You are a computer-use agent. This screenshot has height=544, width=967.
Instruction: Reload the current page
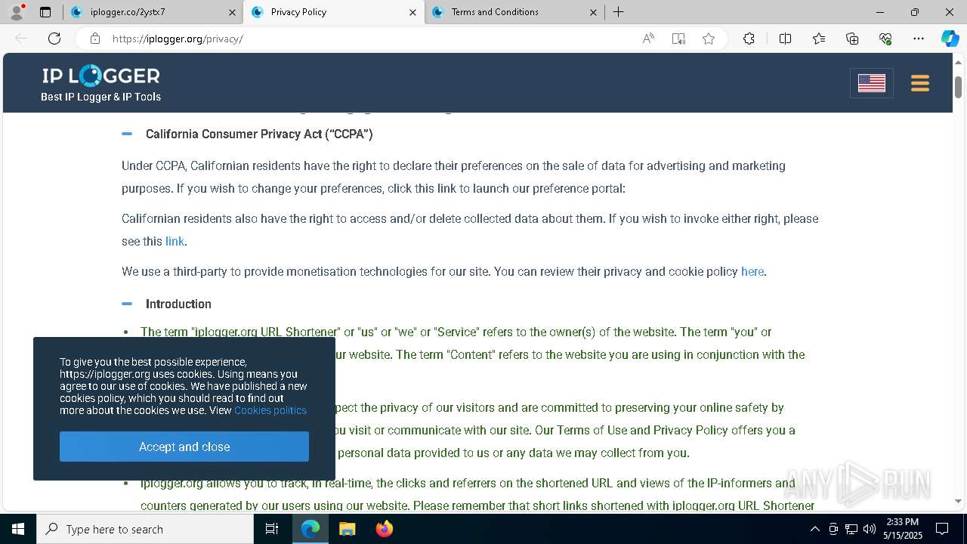click(54, 39)
